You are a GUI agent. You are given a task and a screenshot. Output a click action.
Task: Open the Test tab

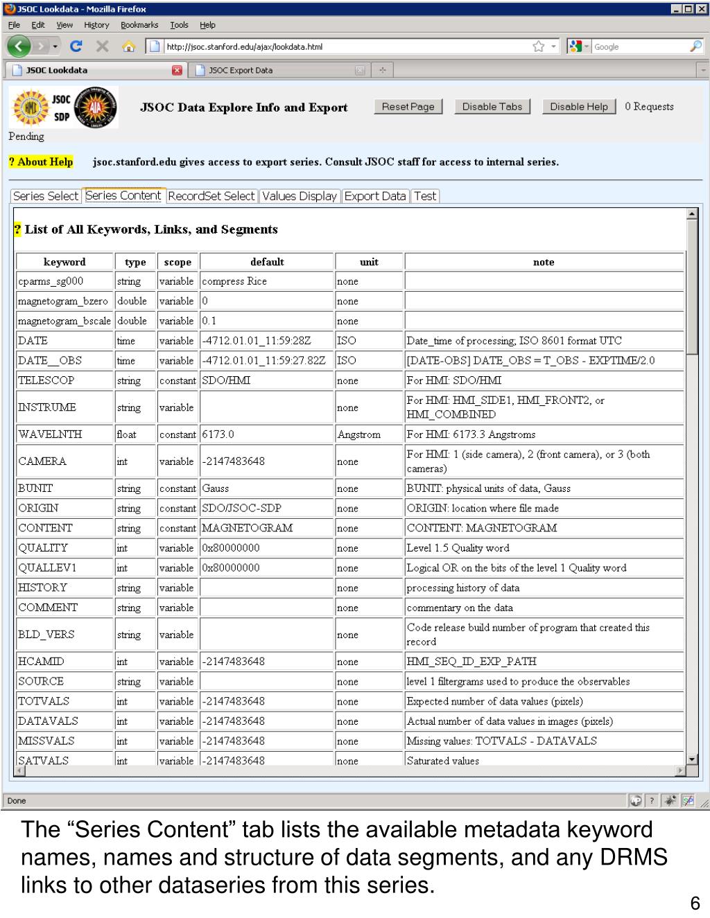[x=425, y=196]
